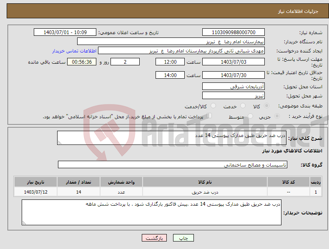Click the واحد شمارش column header
The height and width of the screenshot is (249, 329).
121,182
